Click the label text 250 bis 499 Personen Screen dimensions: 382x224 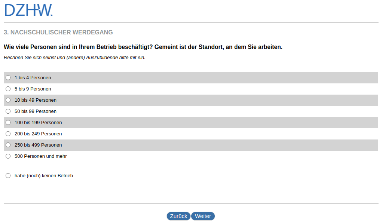click(38, 145)
